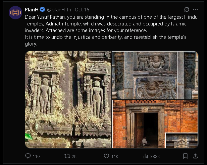Click the share upload-arrow icon
The height and width of the screenshot is (165, 207).
[x=196, y=156]
